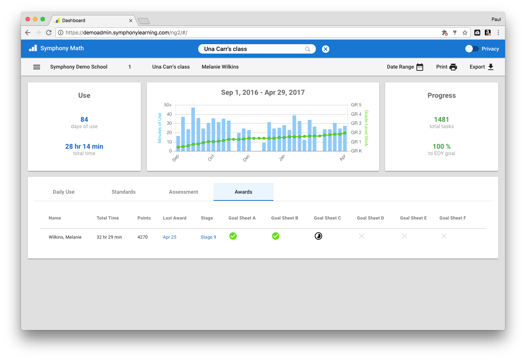Open a new browser tab
This screenshot has width=526, height=360.
143,21
